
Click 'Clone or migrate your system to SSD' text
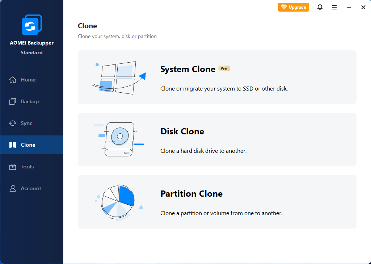[224, 89]
